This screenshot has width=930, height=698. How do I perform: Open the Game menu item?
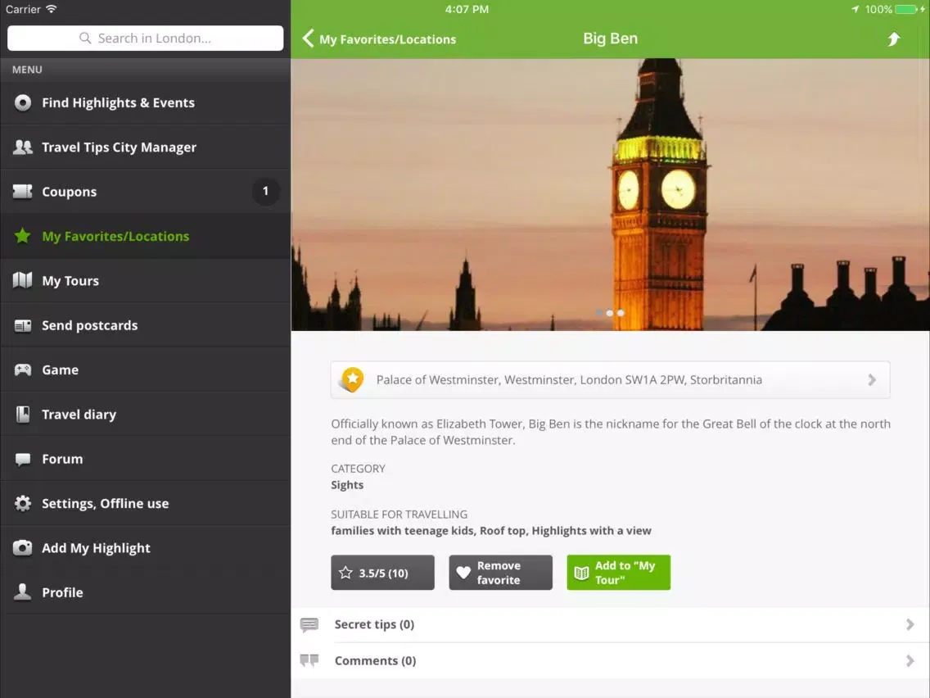(146, 369)
